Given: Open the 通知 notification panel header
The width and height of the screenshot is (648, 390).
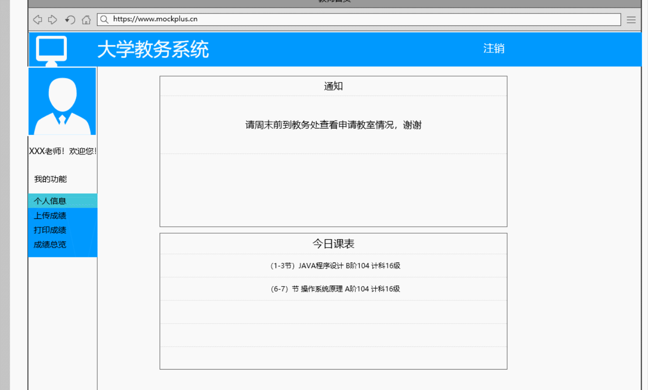Looking at the screenshot, I should pyautogui.click(x=333, y=85).
